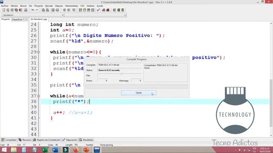Click the Rebuild All toolbar icon
The image size is (273, 153).
pyautogui.click(x=93, y=10)
